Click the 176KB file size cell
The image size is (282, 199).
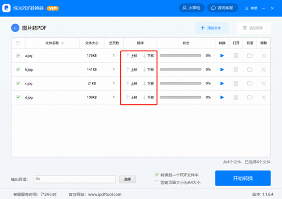click(x=92, y=56)
